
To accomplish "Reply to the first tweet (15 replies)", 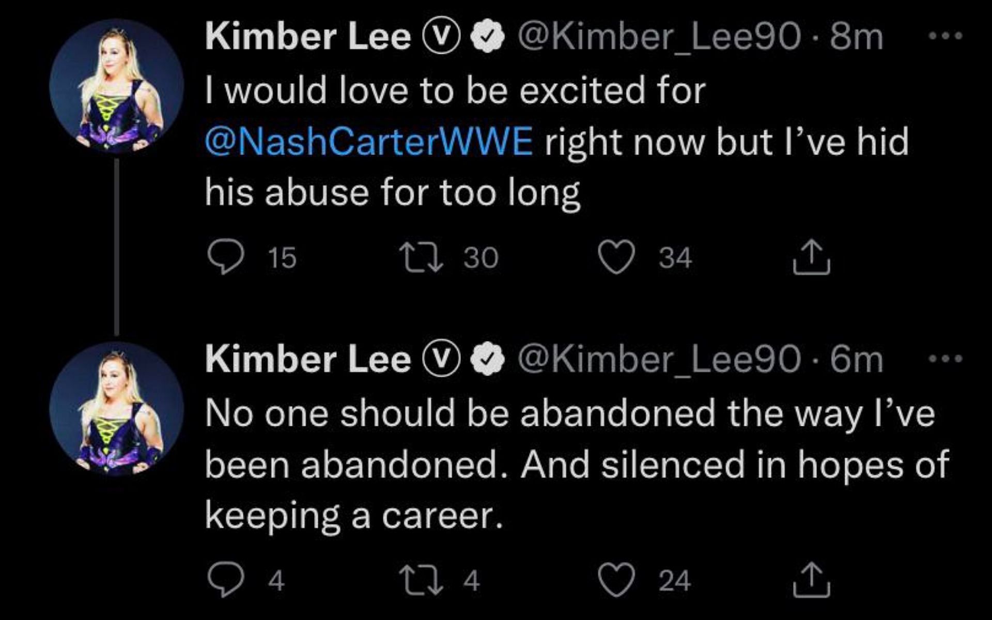I will point(225,258).
